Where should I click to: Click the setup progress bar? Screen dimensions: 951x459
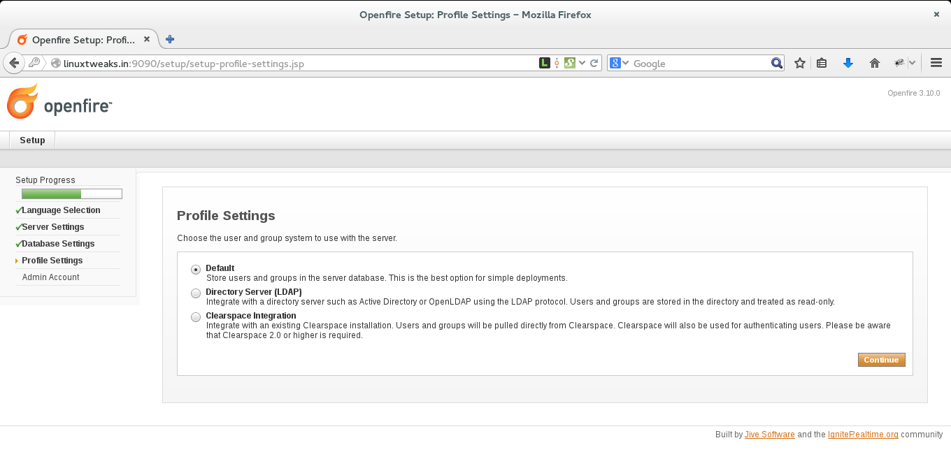pyautogui.click(x=72, y=194)
